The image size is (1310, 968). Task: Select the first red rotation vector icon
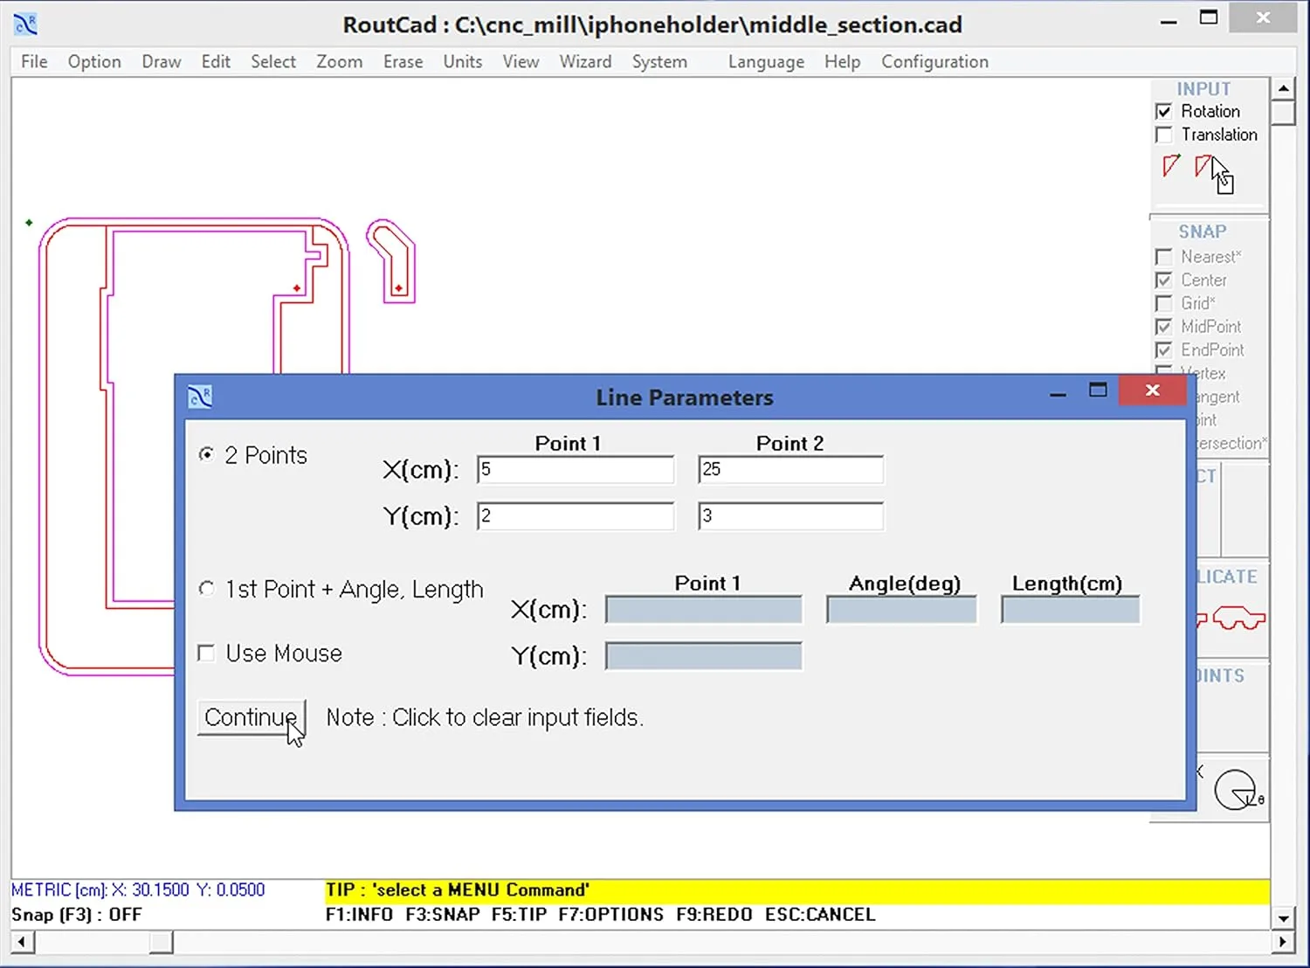point(1170,166)
